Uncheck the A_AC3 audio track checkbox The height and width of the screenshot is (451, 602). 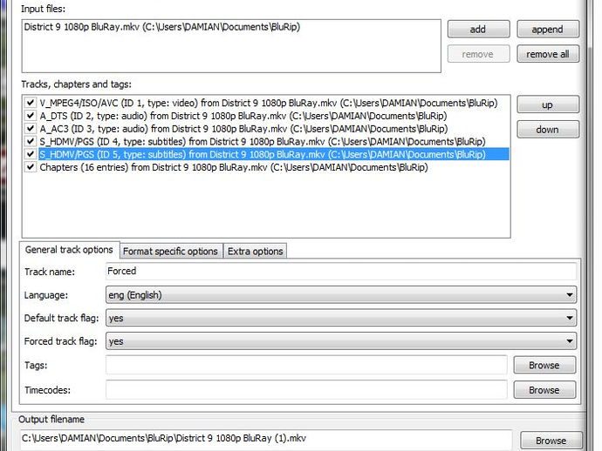(31, 128)
